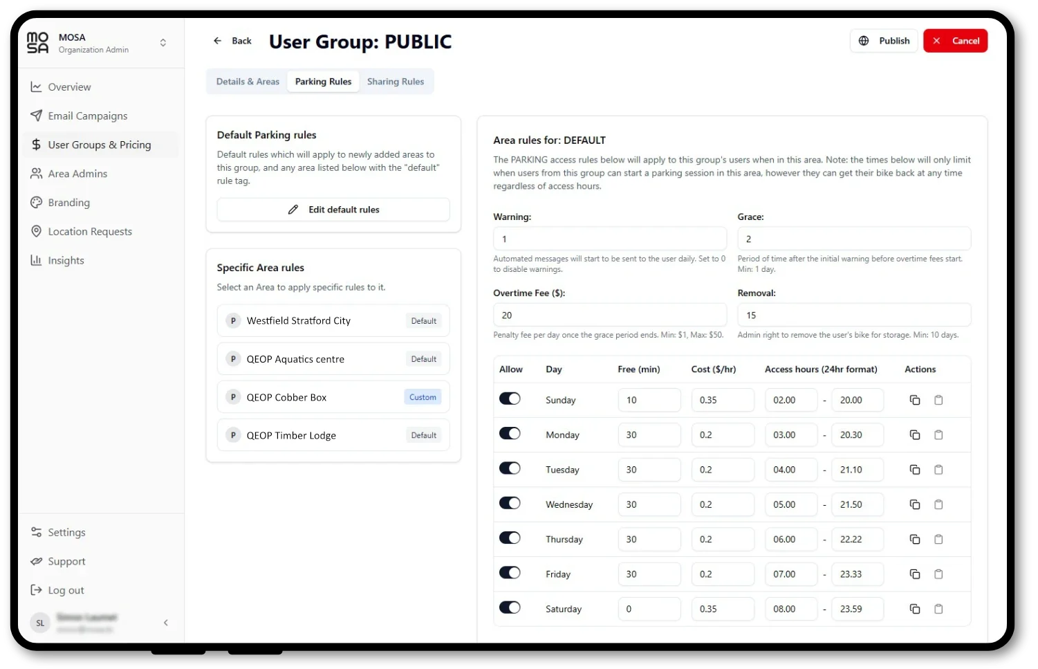Viewport: 1038px width, 669px height.
Task: Toggle Tuesday allow switch
Action: point(510,468)
